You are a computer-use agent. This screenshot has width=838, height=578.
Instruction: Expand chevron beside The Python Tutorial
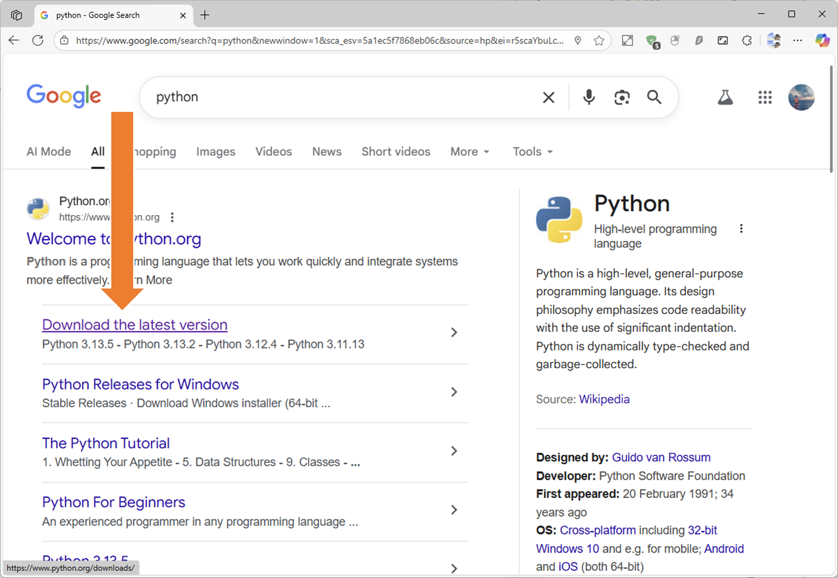coord(454,451)
